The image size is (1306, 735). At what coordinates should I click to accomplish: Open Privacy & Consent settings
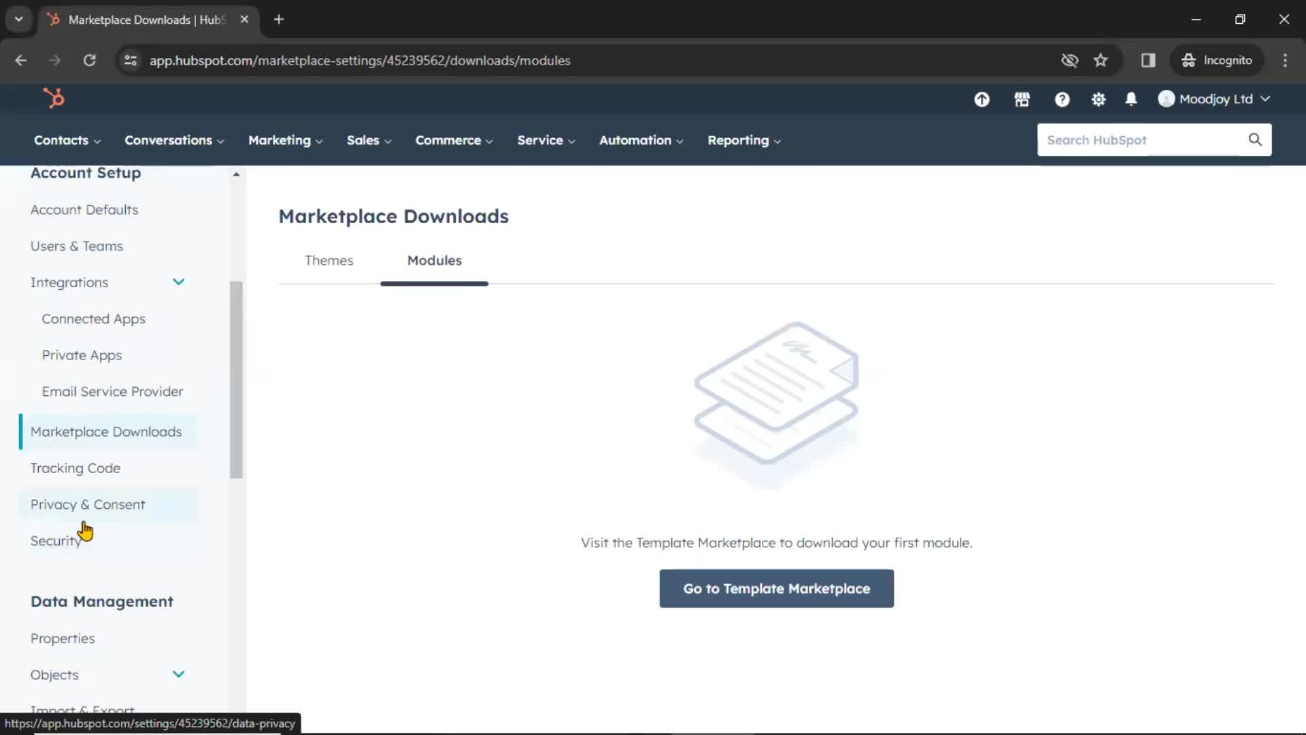point(88,504)
